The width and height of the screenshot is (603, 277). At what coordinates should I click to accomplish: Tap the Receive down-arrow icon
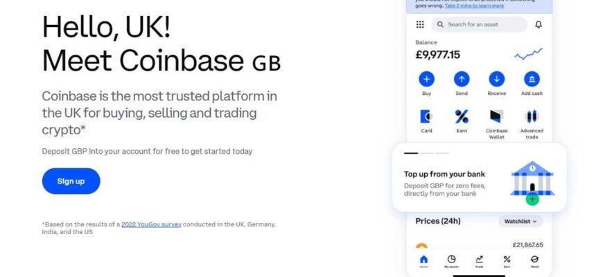coord(496,79)
